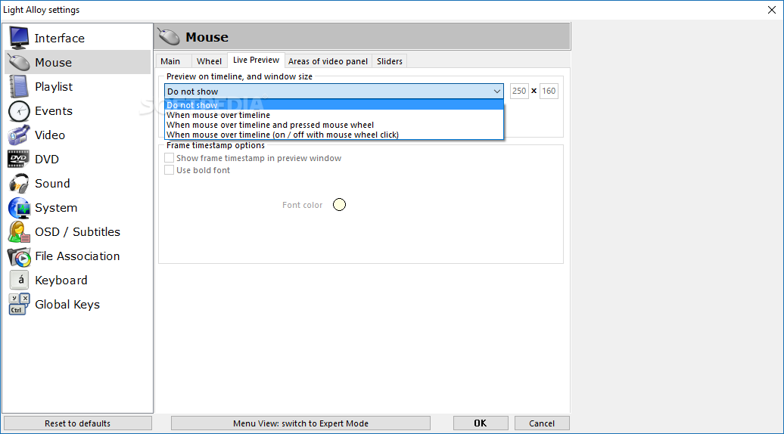The width and height of the screenshot is (784, 434).
Task: Close the Light Alloy settings window
Action: (771, 10)
